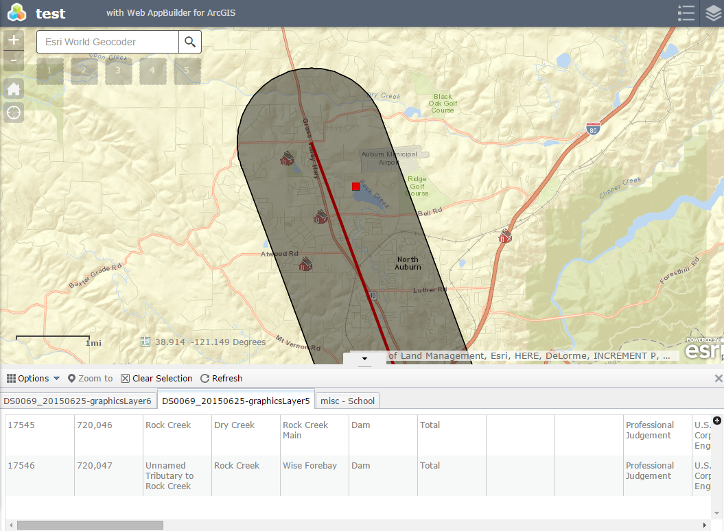The width and height of the screenshot is (724, 531).
Task: Click the map attribution text
Action: click(529, 355)
